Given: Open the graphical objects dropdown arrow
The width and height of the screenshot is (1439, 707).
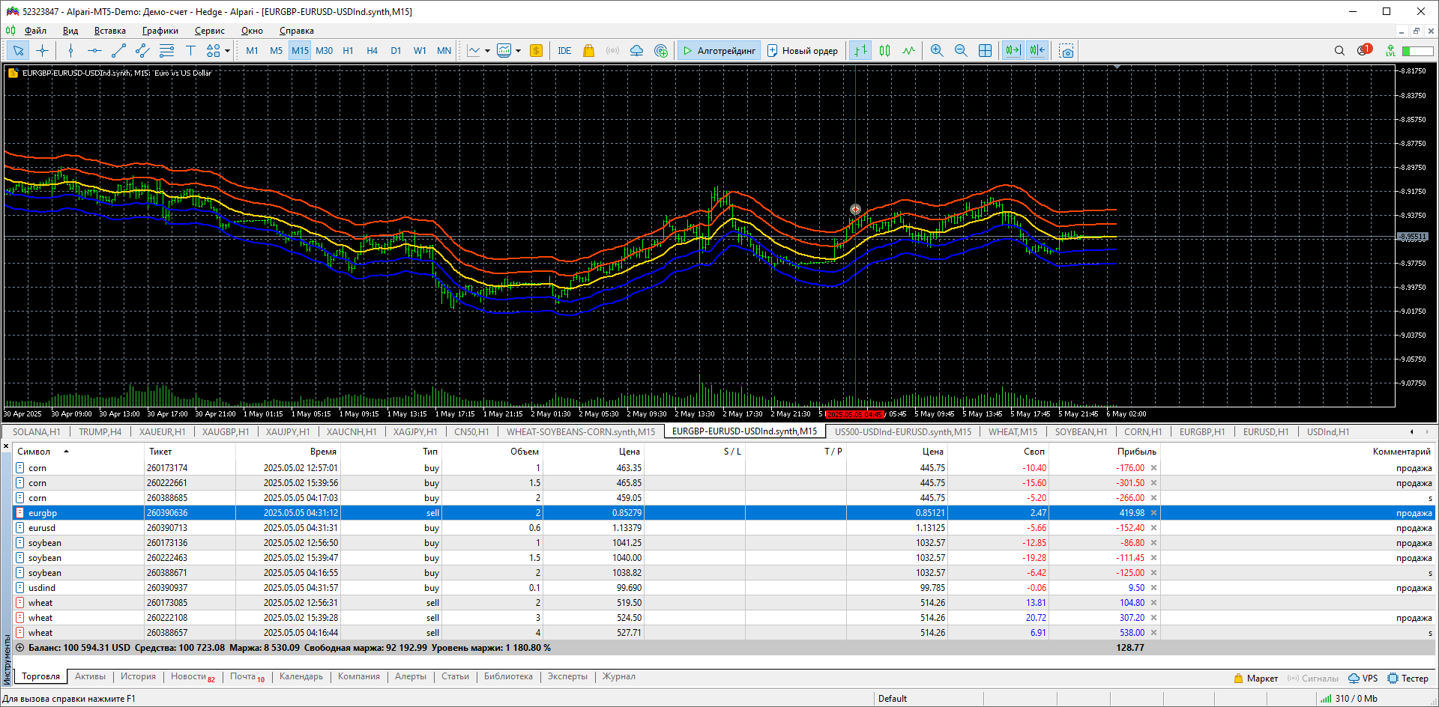Looking at the screenshot, I should [228, 51].
